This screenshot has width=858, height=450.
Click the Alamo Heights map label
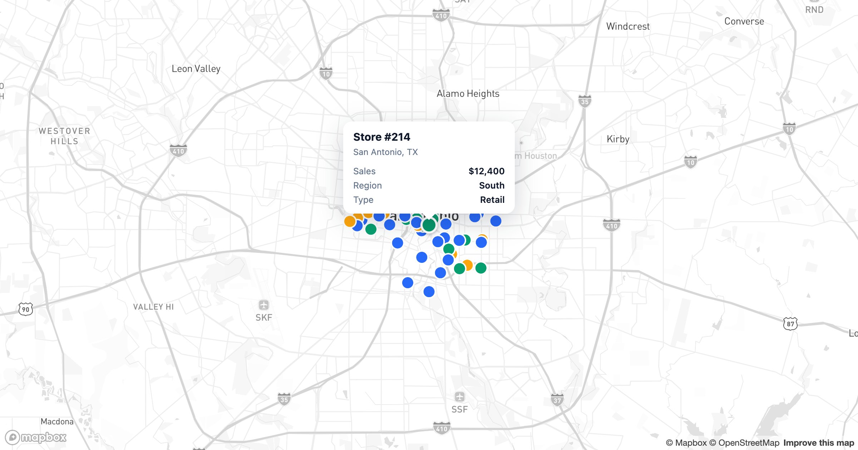click(468, 94)
